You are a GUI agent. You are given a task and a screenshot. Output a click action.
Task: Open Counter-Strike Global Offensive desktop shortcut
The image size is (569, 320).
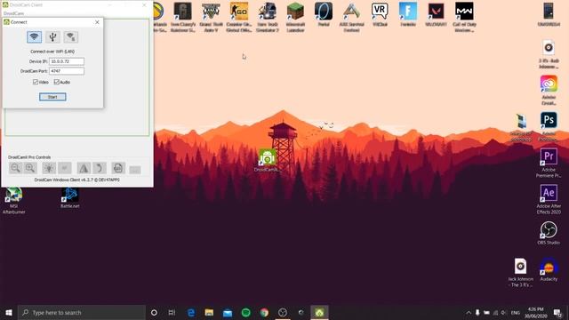(239, 17)
